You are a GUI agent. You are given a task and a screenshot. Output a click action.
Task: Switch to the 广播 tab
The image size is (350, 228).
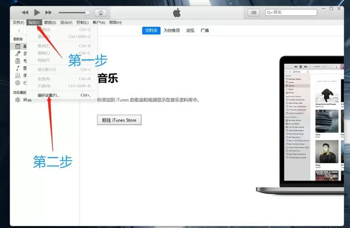[204, 31]
